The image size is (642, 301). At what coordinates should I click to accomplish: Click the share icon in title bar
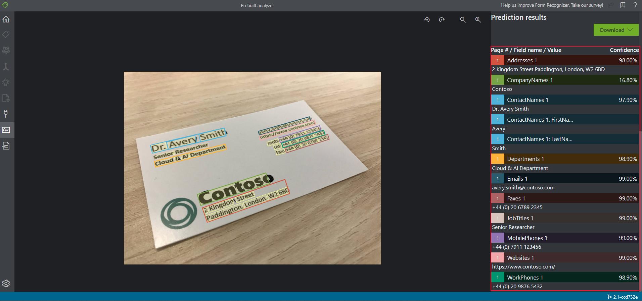click(x=611, y=5)
